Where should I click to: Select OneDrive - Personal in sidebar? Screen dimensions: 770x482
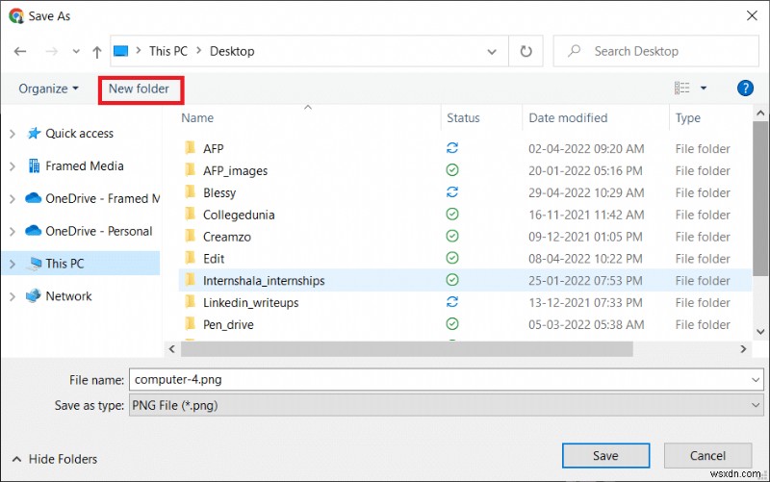click(x=98, y=231)
